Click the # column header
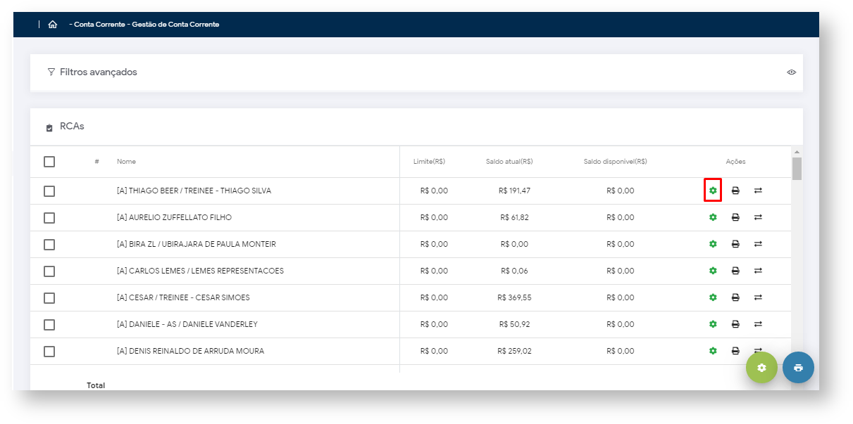This screenshot has width=853, height=424. pyautogui.click(x=96, y=162)
